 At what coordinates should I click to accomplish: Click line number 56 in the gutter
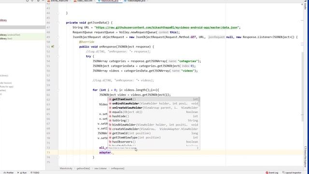[48, 71]
